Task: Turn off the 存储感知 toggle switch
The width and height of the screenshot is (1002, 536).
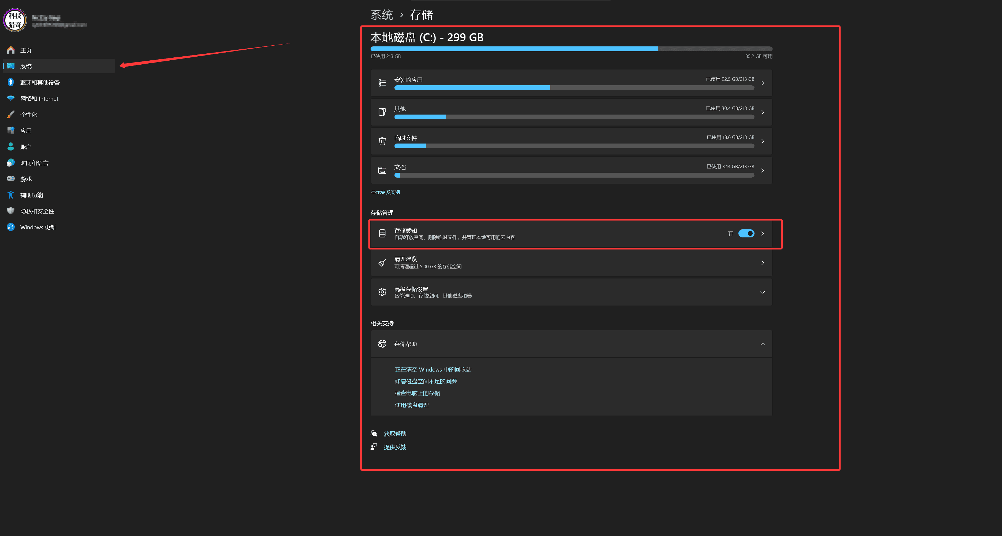Action: [x=746, y=234]
